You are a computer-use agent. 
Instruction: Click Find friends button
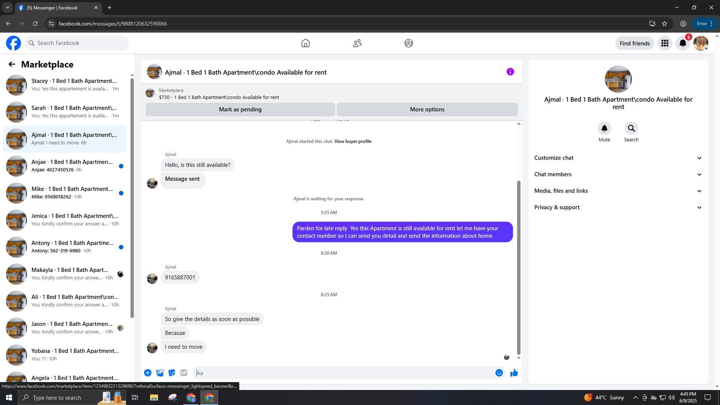click(x=635, y=43)
